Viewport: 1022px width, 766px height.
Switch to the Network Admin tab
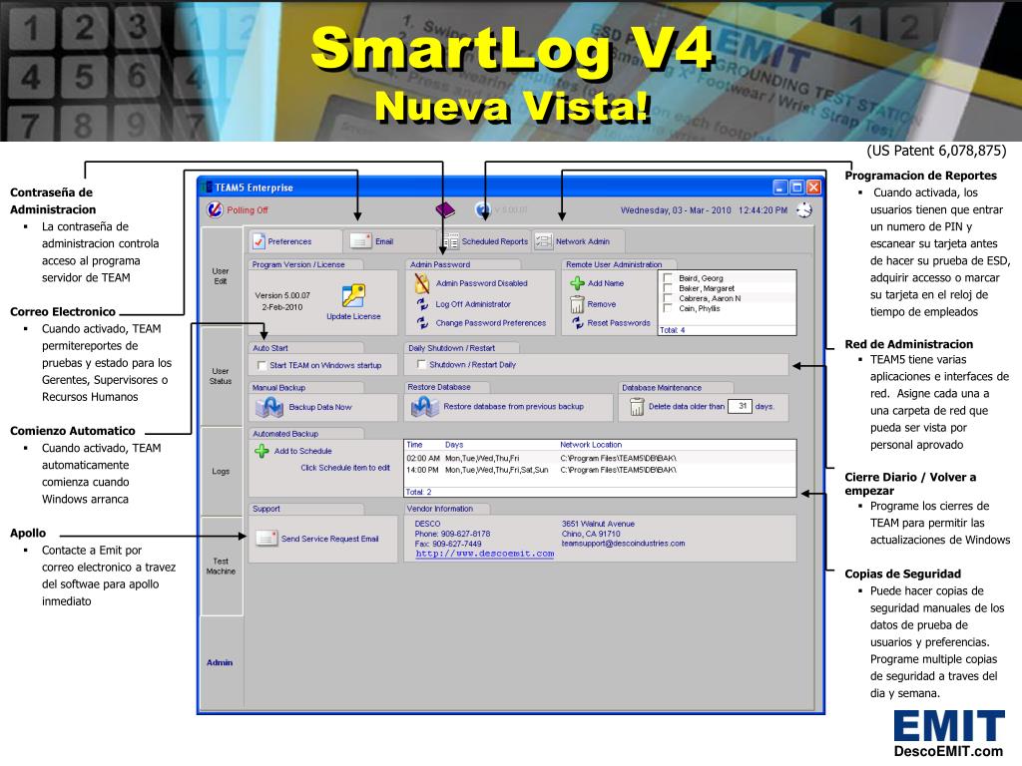579,241
